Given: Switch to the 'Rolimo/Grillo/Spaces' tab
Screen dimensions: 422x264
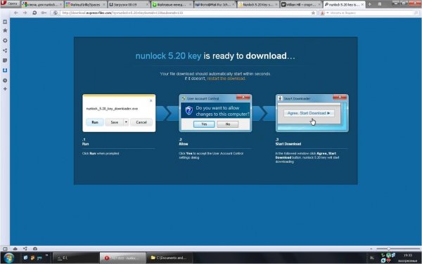Looking at the screenshot, I should [85, 5].
